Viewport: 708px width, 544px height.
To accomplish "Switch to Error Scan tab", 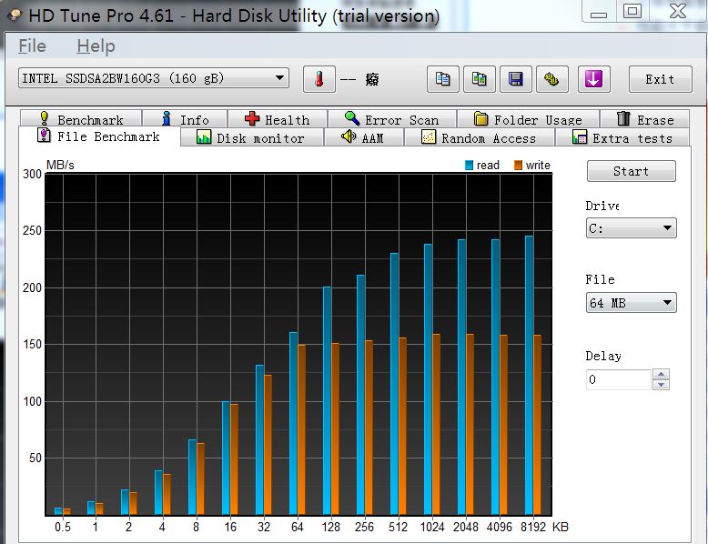I will [392, 119].
